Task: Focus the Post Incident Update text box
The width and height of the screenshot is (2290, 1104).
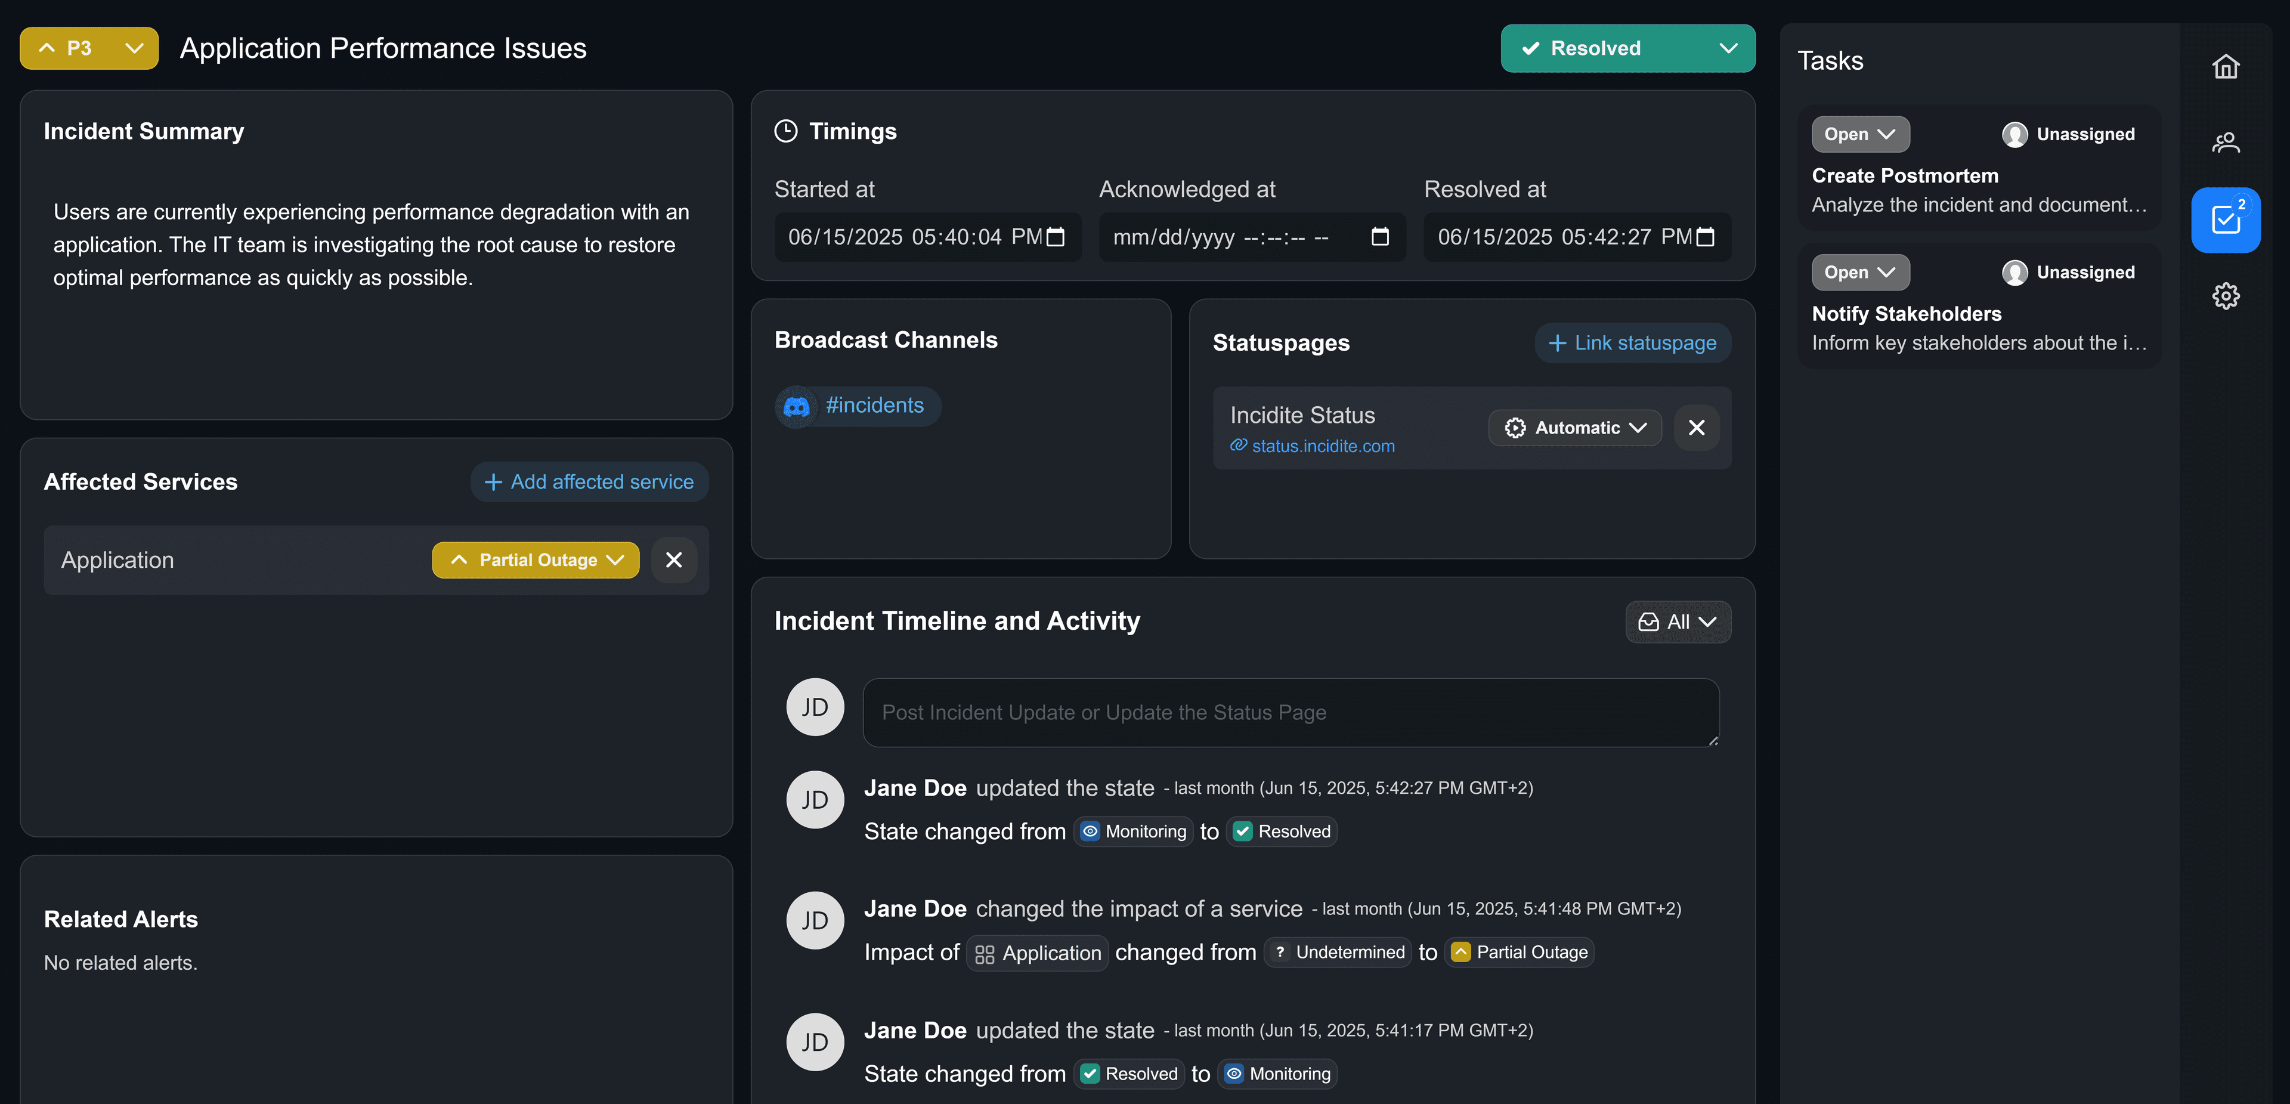Action: pyautogui.click(x=1291, y=713)
